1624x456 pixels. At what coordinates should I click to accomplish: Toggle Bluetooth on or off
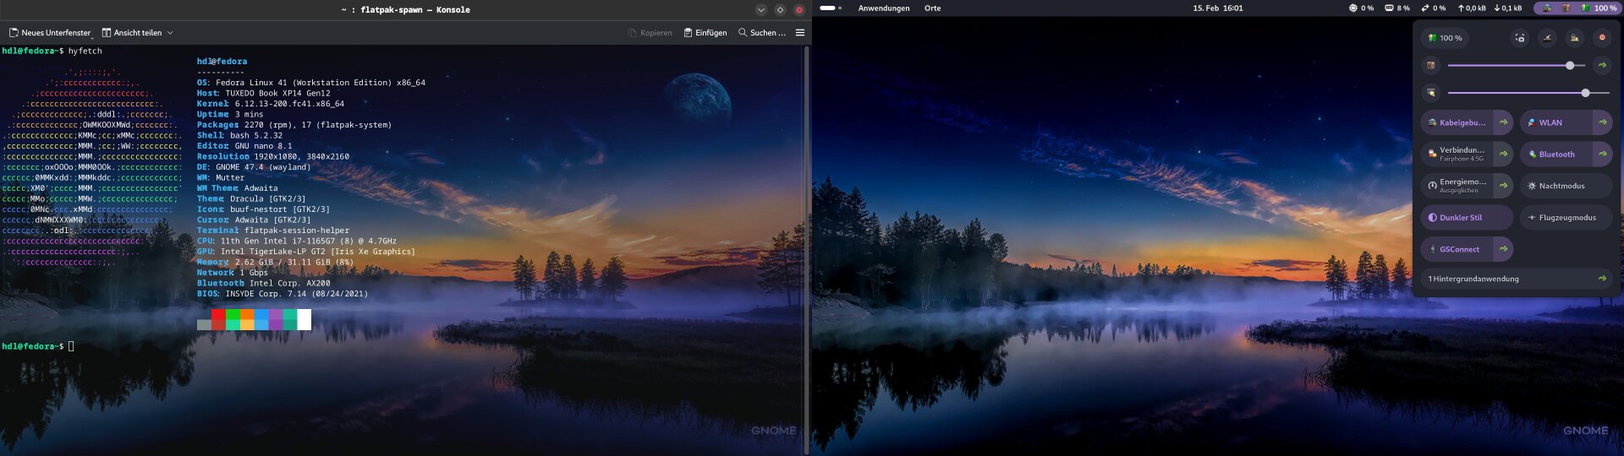point(1555,154)
